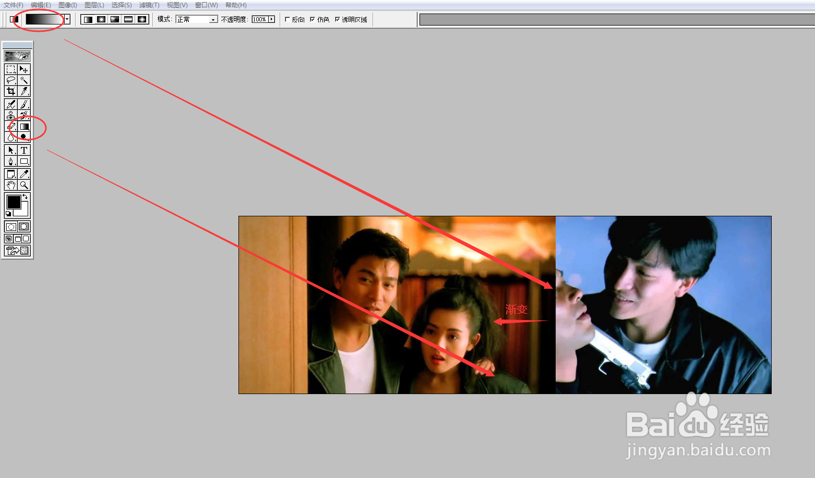The width and height of the screenshot is (815, 478).
Task: Open the 滤镜(T) menu
Action: click(x=149, y=5)
